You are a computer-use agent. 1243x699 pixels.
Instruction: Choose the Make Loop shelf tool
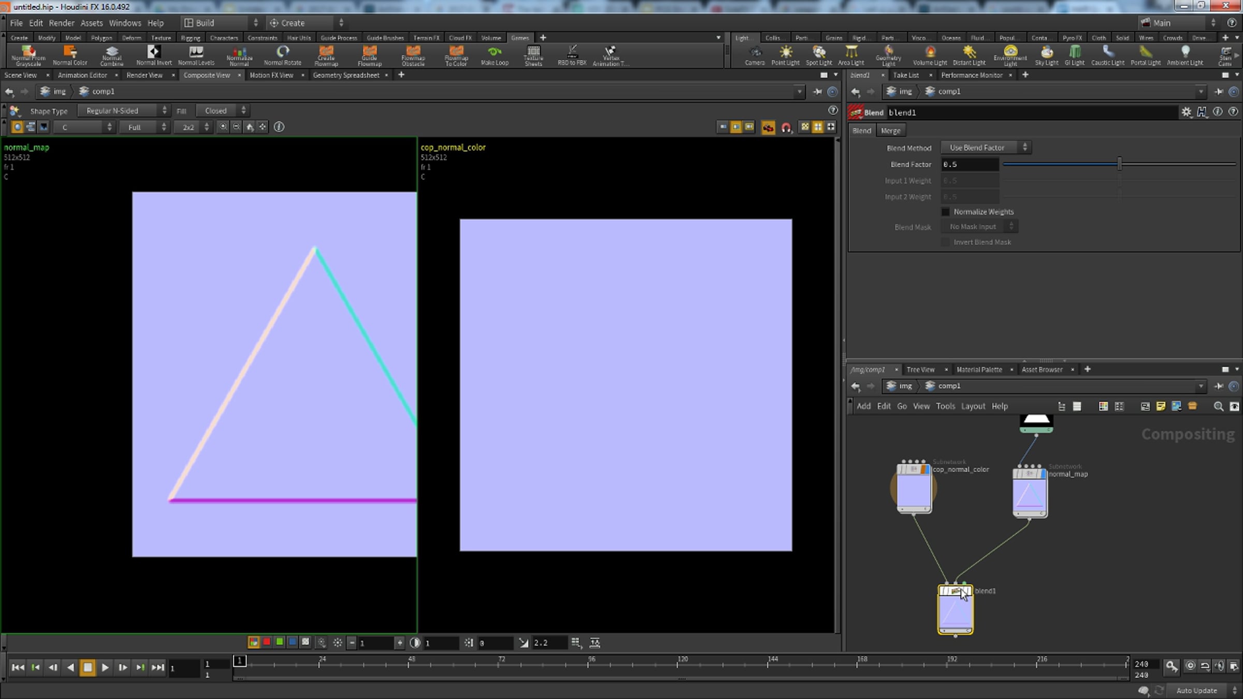point(495,55)
